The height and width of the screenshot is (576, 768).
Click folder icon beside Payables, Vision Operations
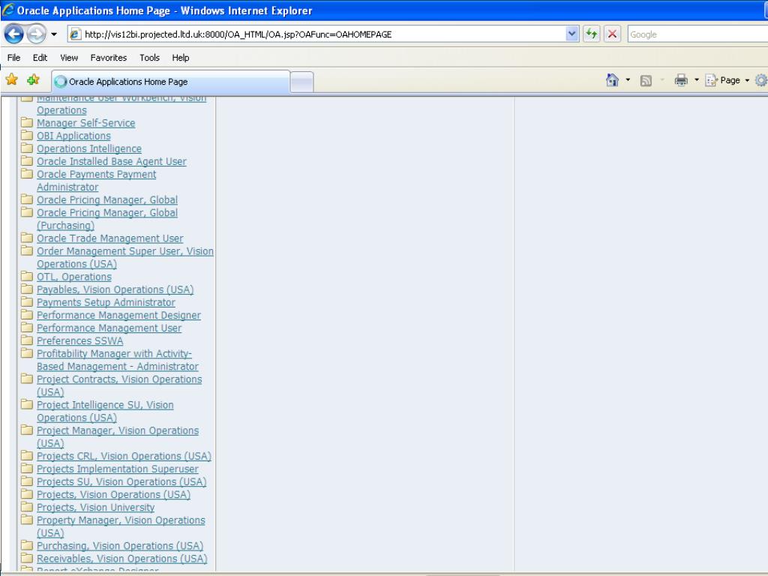[27, 289]
